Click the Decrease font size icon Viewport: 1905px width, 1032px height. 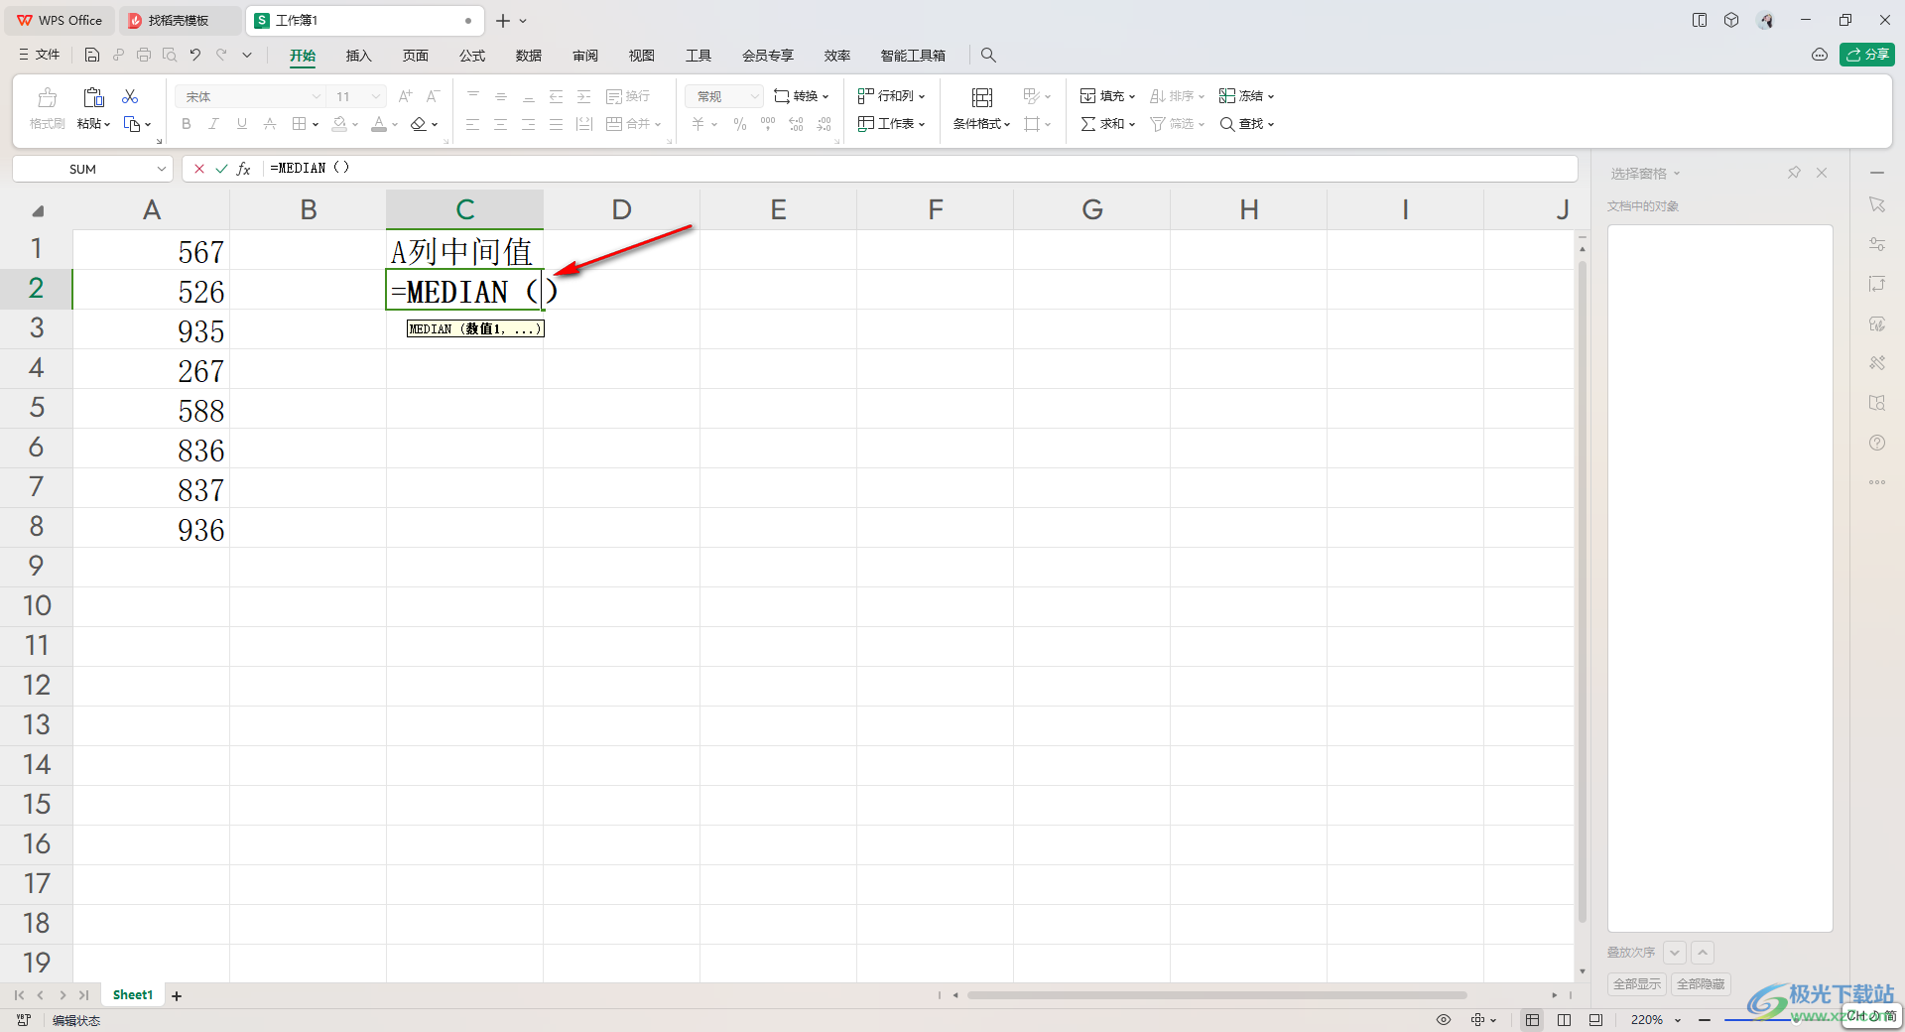(433, 96)
